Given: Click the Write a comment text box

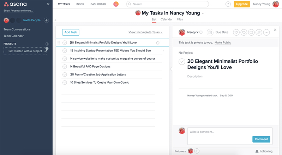Looking at the screenshot, I should click(x=230, y=136).
